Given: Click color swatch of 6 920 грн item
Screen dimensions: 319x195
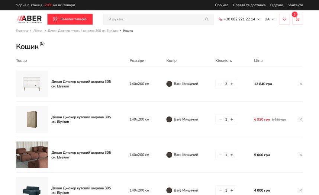Looking at the screenshot, I should tap(169, 119).
